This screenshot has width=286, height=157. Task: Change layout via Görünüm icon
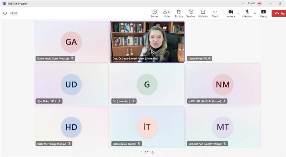tap(203, 13)
